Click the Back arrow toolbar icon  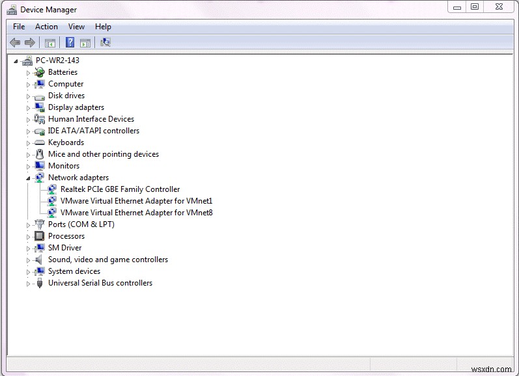(15, 42)
